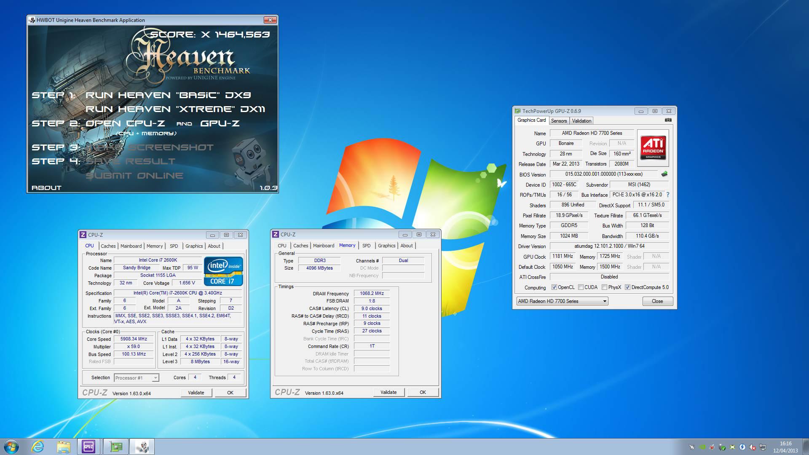Open SPD tab in CPU-Z Memory window
The image size is (809, 455).
pos(367,246)
